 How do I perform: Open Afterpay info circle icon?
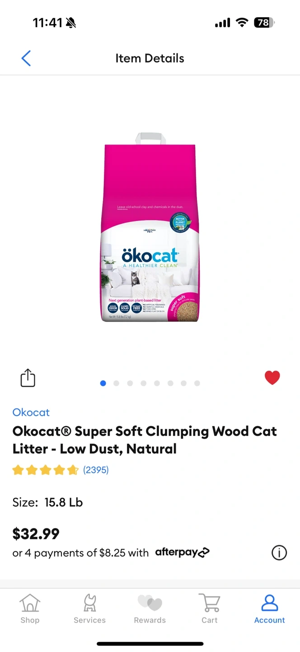[279, 552]
